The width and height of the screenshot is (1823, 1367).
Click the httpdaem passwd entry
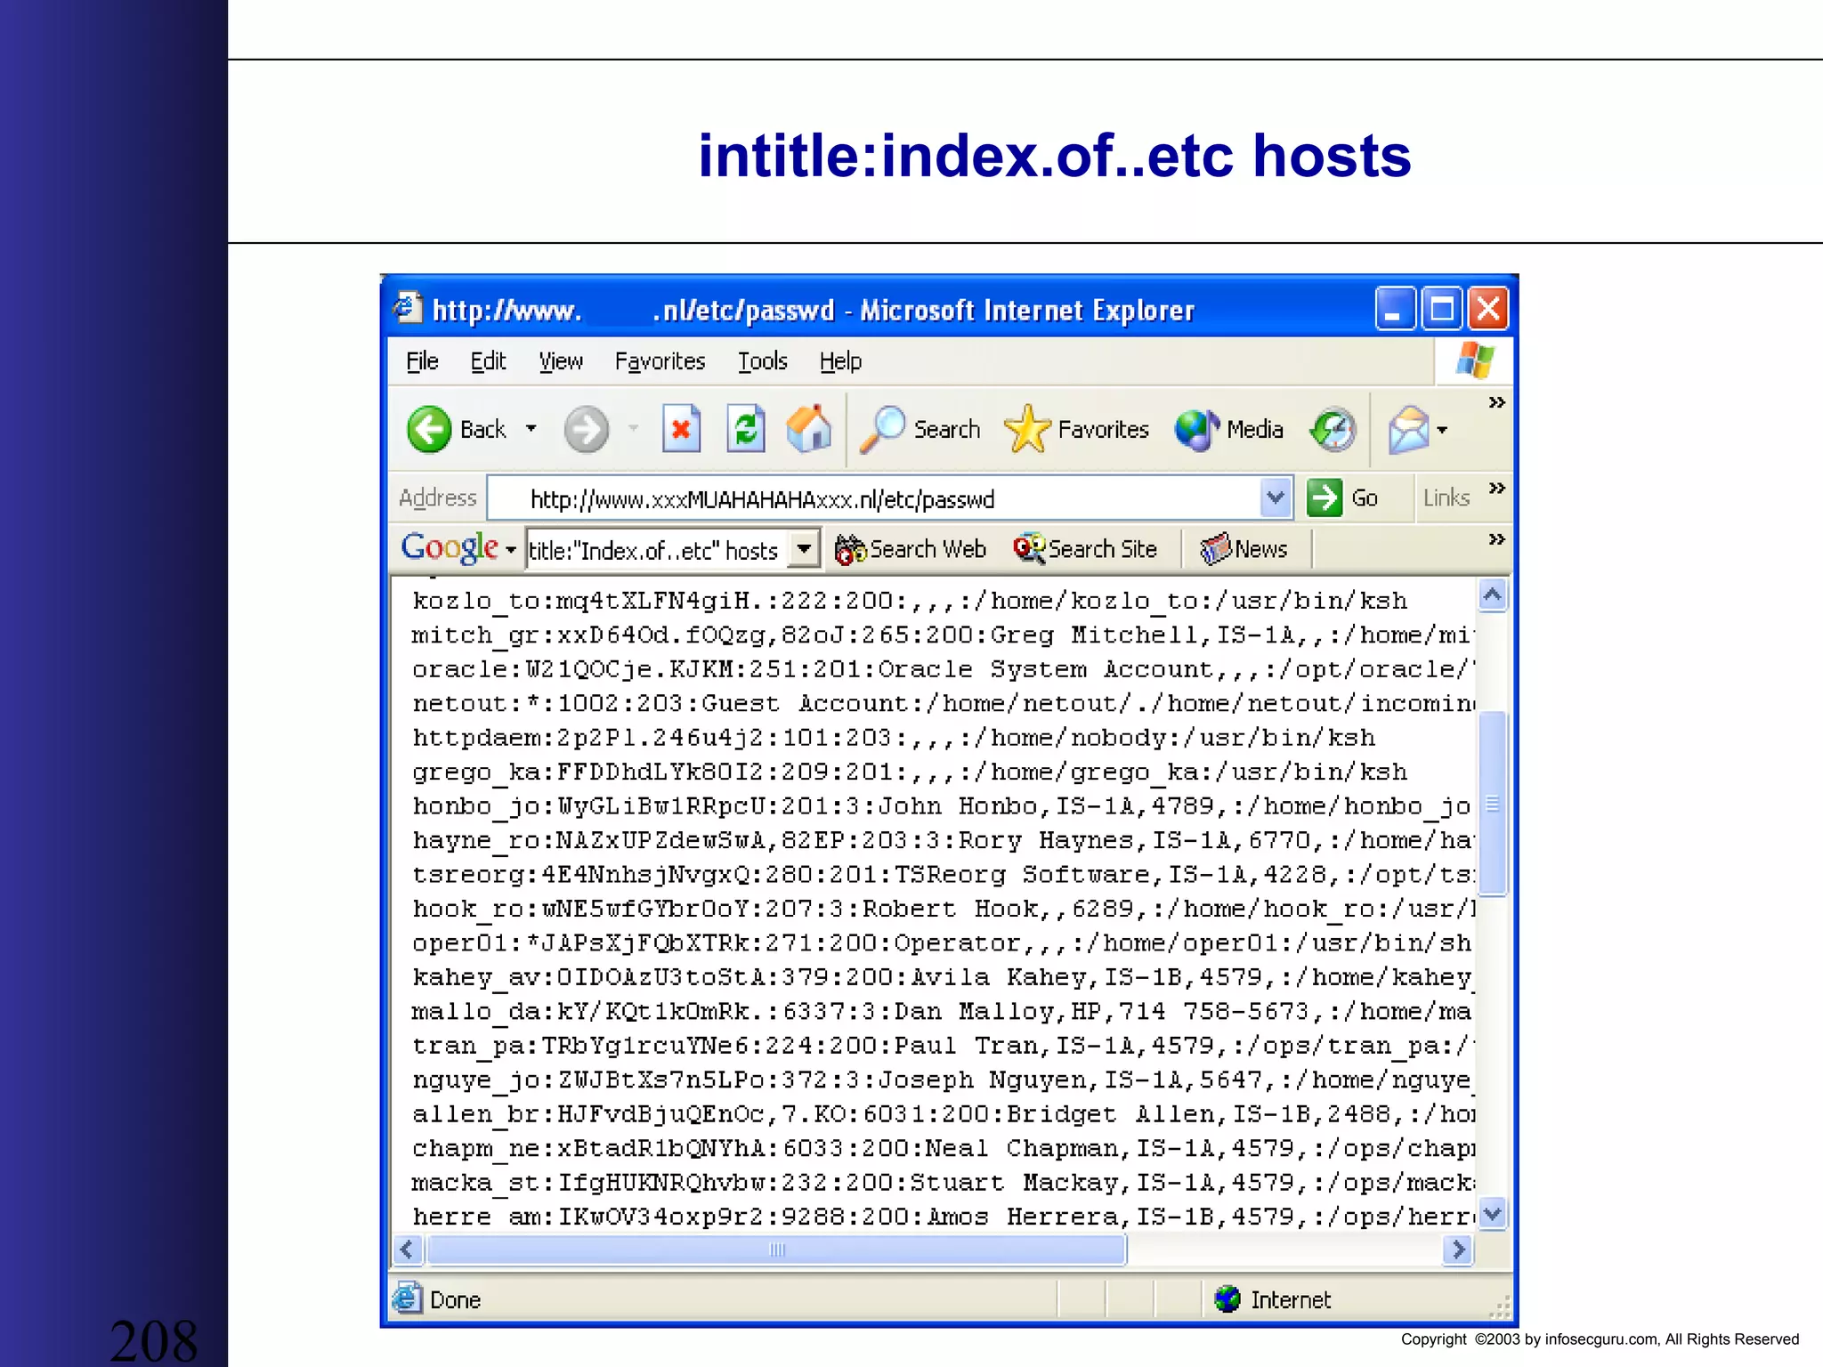[894, 738]
